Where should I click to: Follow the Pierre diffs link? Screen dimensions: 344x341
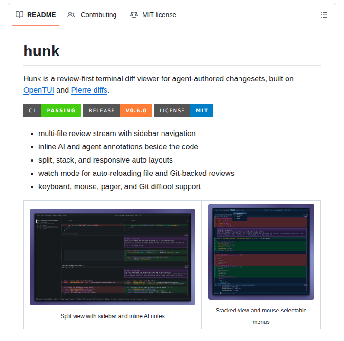coord(89,90)
